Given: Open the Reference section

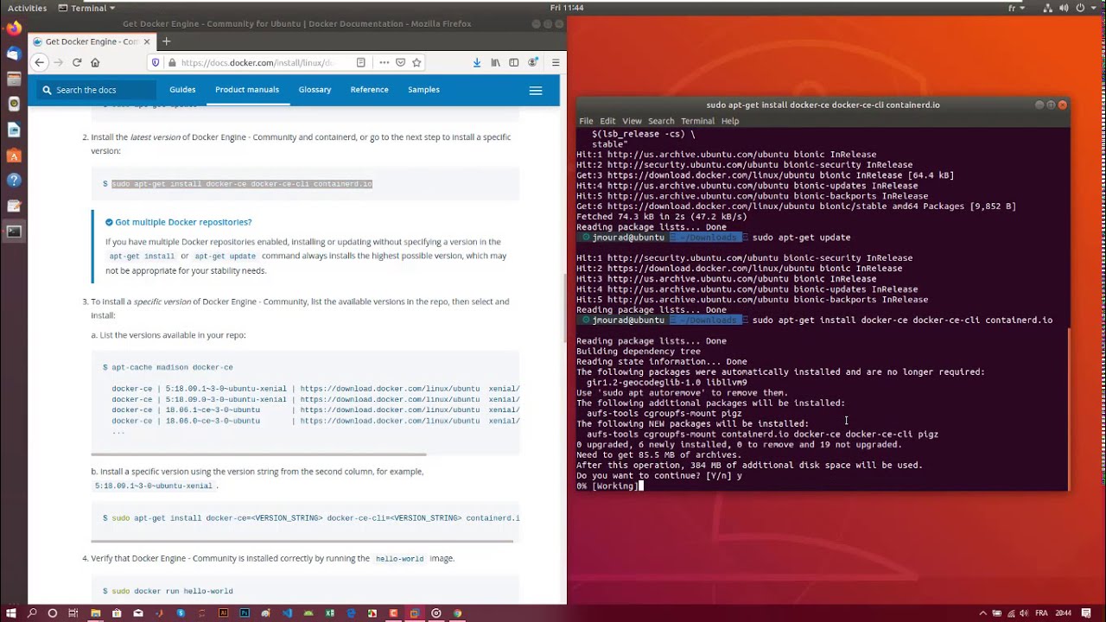Looking at the screenshot, I should (x=369, y=90).
